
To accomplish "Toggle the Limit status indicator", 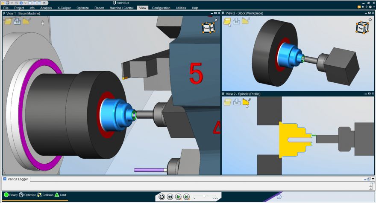I will pyautogui.click(x=60, y=195).
